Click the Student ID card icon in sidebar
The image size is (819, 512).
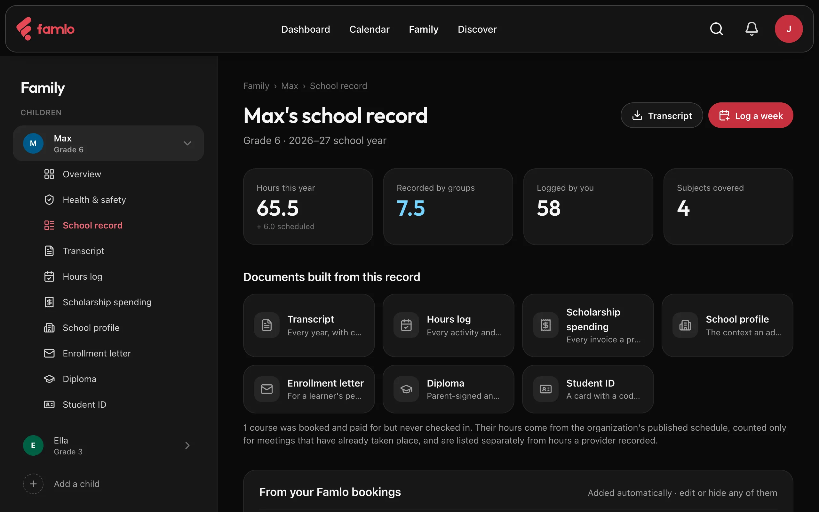coord(49,405)
